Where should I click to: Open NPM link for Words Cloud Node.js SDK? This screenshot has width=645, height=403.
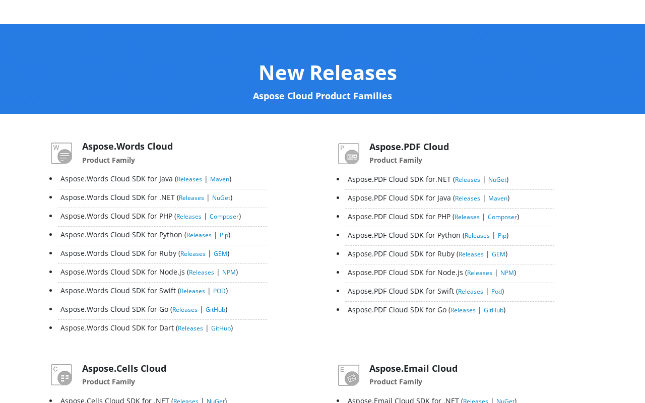pyautogui.click(x=229, y=273)
